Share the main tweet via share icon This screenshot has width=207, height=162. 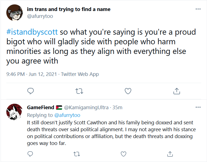point(177,91)
